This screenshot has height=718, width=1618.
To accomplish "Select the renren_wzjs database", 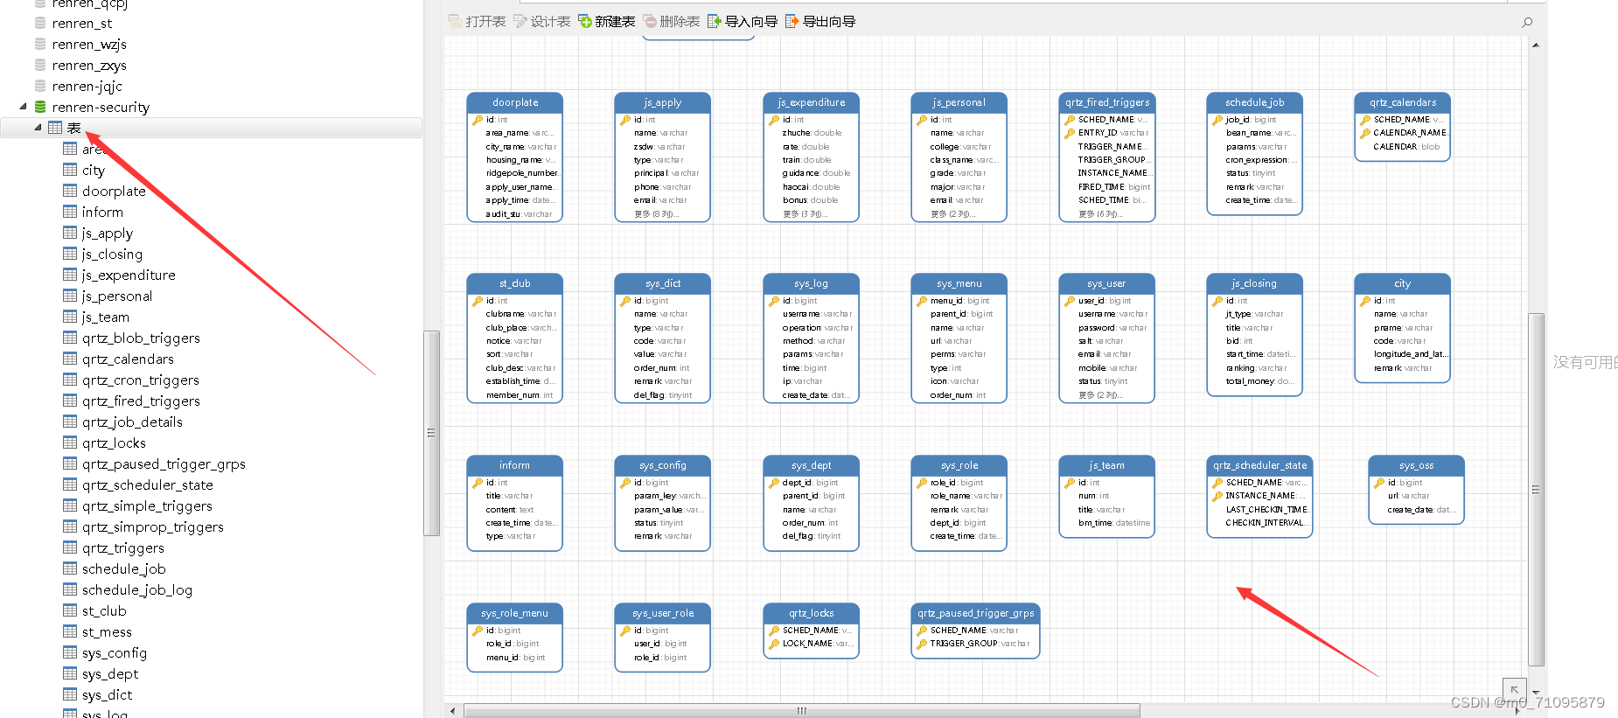I will point(89,44).
